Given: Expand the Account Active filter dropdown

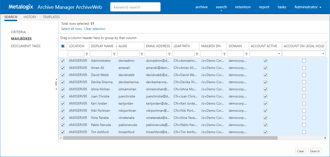Looking at the screenshot, I should pyautogui.click(x=279, y=54).
